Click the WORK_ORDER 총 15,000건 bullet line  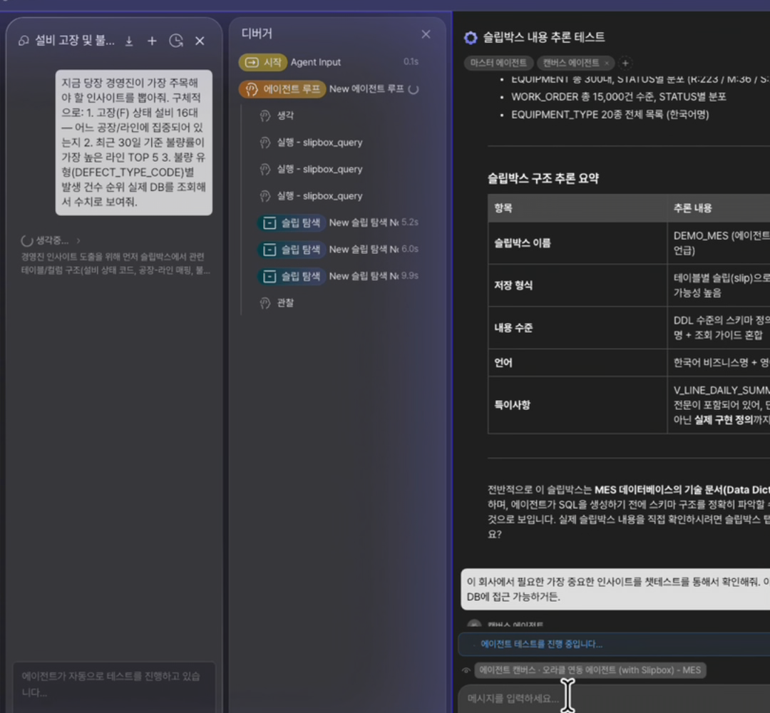click(618, 97)
